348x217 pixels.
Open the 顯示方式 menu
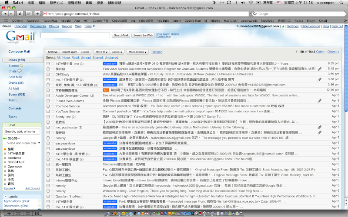57,3
